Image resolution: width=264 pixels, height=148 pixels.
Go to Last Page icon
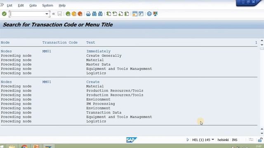[x=127, y=14]
